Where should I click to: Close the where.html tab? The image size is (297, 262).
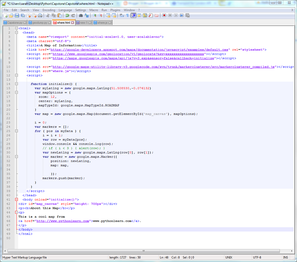(73, 22)
